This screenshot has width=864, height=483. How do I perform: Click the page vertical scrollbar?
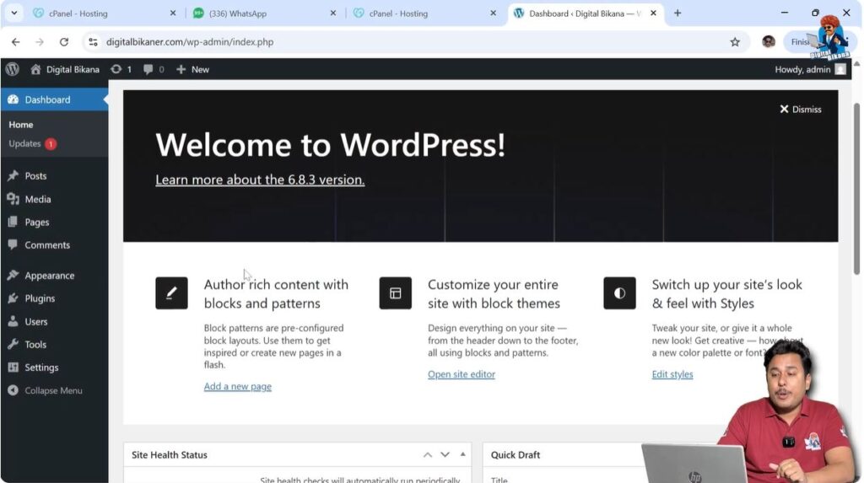click(856, 188)
